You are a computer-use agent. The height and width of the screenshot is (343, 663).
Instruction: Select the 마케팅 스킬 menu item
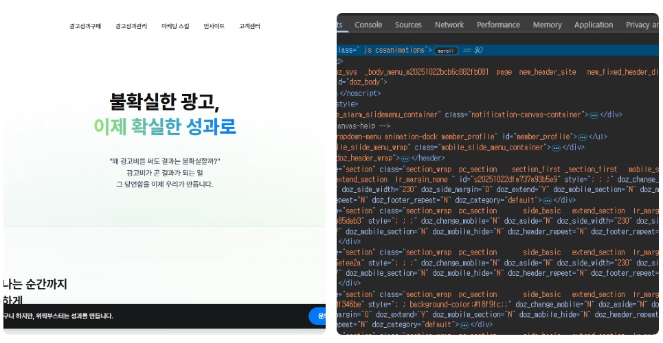[x=175, y=26]
